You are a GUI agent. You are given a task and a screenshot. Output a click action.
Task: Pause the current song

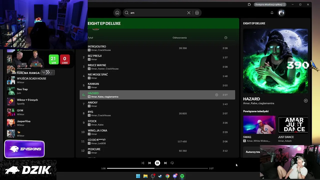[x=157, y=163]
